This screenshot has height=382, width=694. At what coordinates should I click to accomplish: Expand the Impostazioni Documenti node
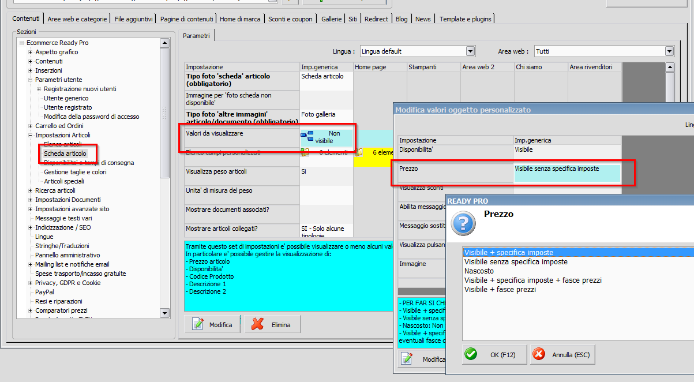click(x=30, y=200)
